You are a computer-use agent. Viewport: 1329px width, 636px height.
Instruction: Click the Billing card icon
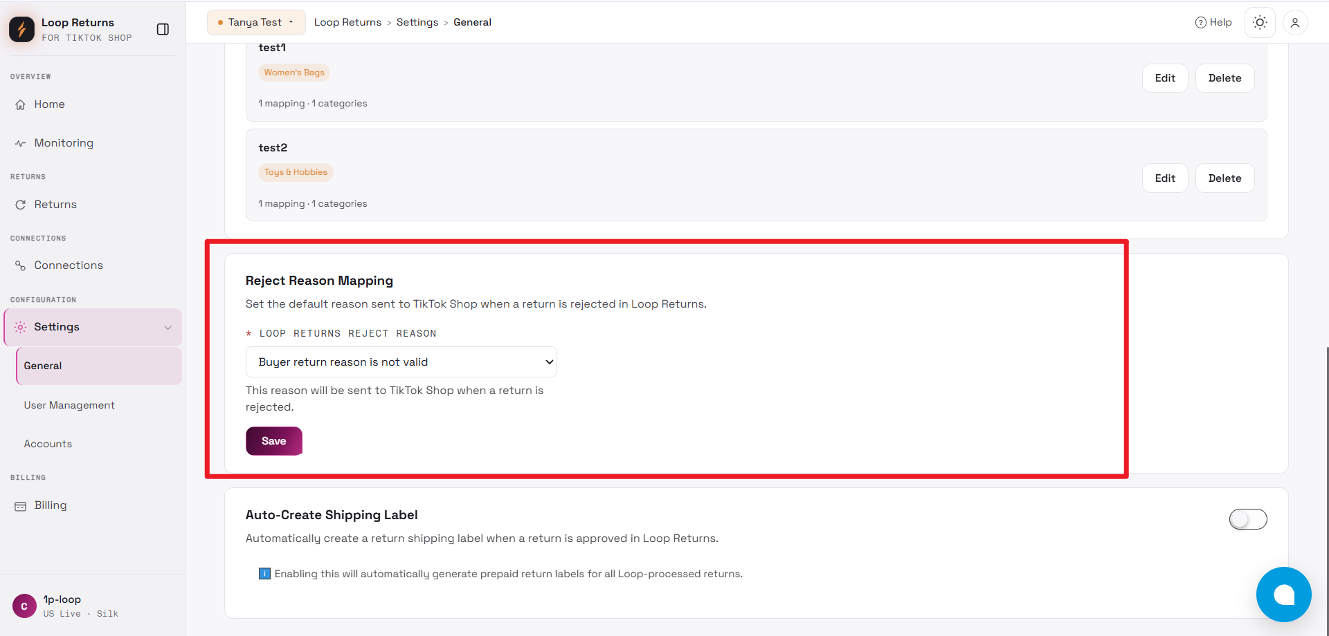21,506
